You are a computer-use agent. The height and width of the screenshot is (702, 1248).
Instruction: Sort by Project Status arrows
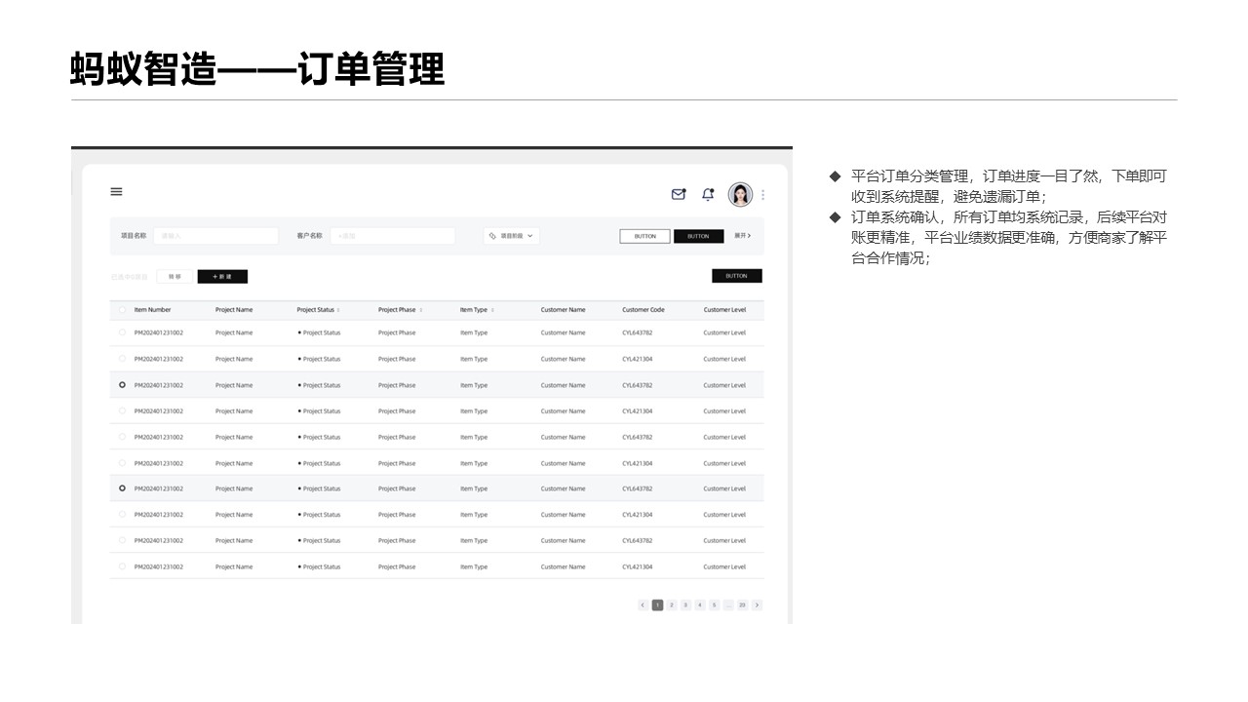(338, 310)
